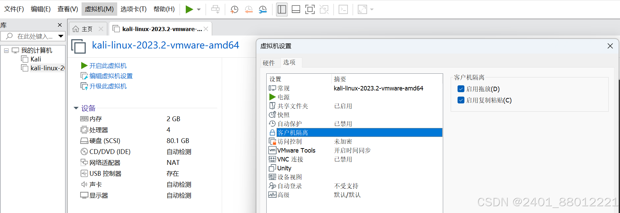Switch to the 选项 tab in settings
Screen dimensions: 620x213
coord(289,62)
